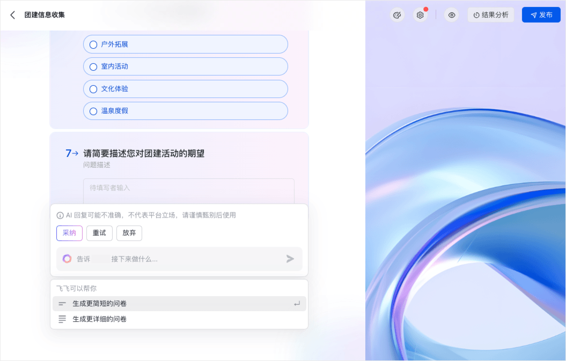Choose 生成更详细的问卷 suggestion
The image size is (566, 361).
[x=179, y=319]
